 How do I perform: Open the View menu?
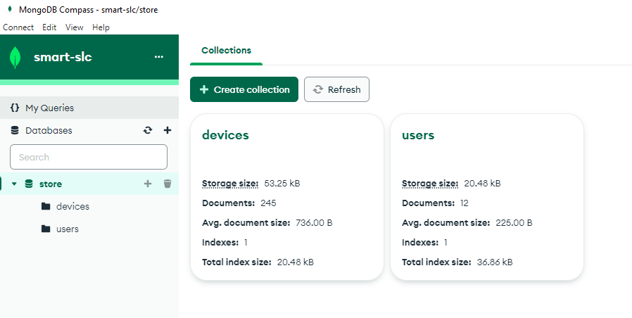coord(74,27)
